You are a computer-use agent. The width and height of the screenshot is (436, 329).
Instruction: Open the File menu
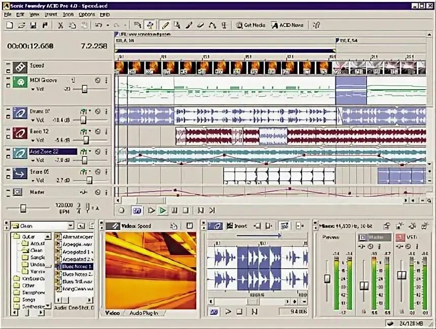coord(8,15)
